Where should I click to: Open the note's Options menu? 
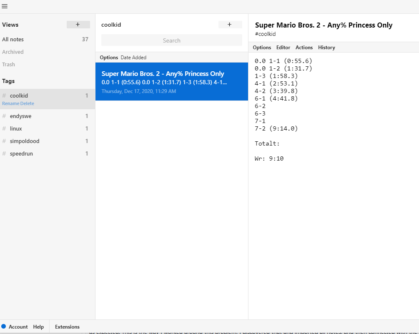point(261,47)
